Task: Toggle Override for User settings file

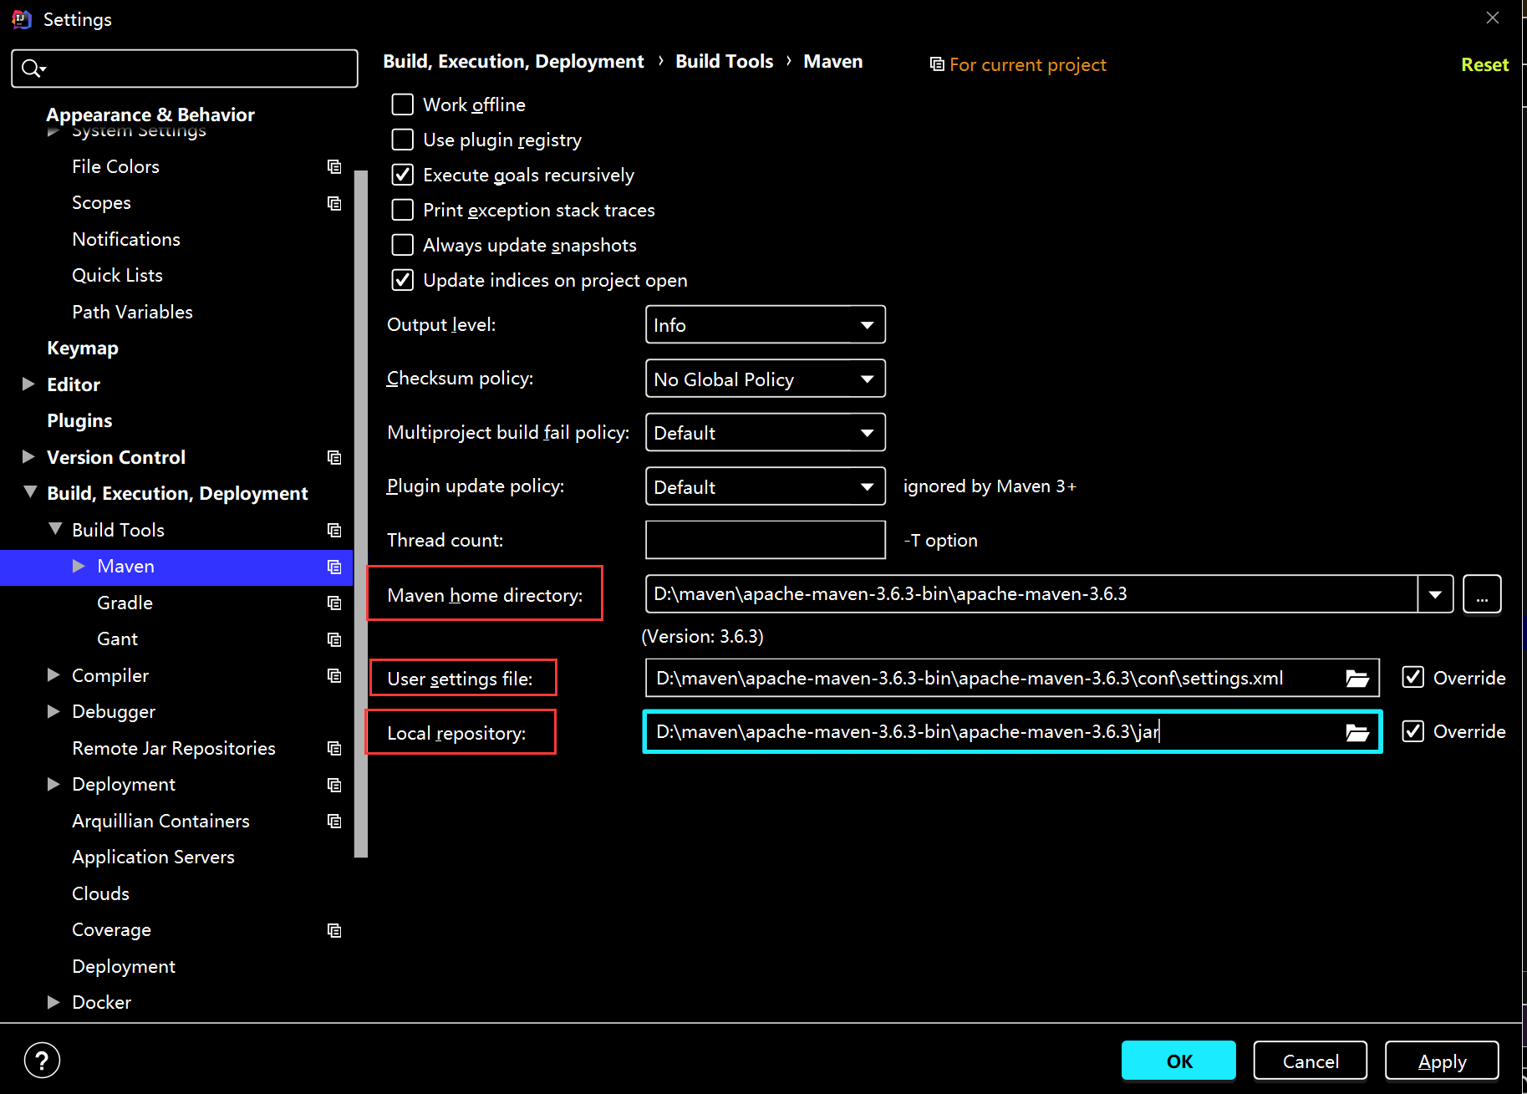Action: click(1413, 678)
